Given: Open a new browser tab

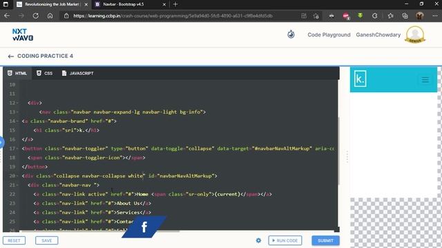Looking at the screenshot, I should pos(175,4).
